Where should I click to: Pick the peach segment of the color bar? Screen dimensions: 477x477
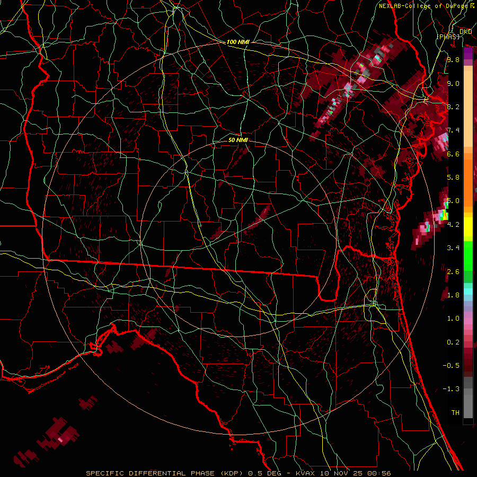tap(468, 110)
